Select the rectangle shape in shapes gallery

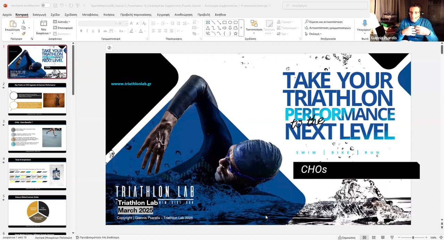click(224, 23)
